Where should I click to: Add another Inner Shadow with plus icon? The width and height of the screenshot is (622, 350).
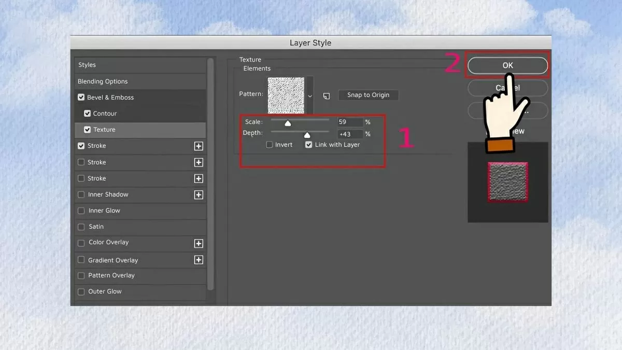pos(199,195)
